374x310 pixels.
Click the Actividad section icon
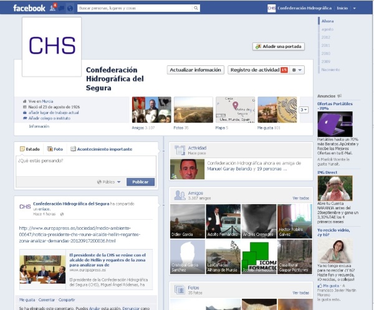[x=180, y=150]
